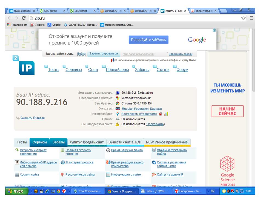Click the IP icon beside Информация об IP адресе
The image size is (263, 197).
[17, 162]
